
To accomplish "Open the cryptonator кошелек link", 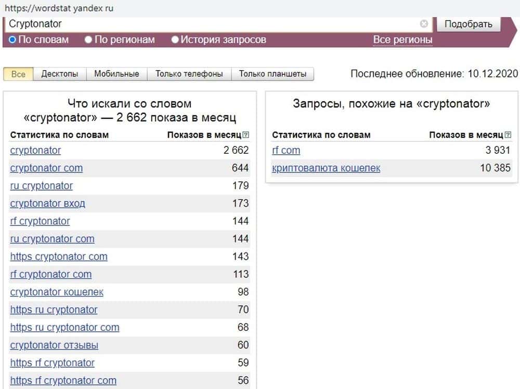I will pos(57,292).
